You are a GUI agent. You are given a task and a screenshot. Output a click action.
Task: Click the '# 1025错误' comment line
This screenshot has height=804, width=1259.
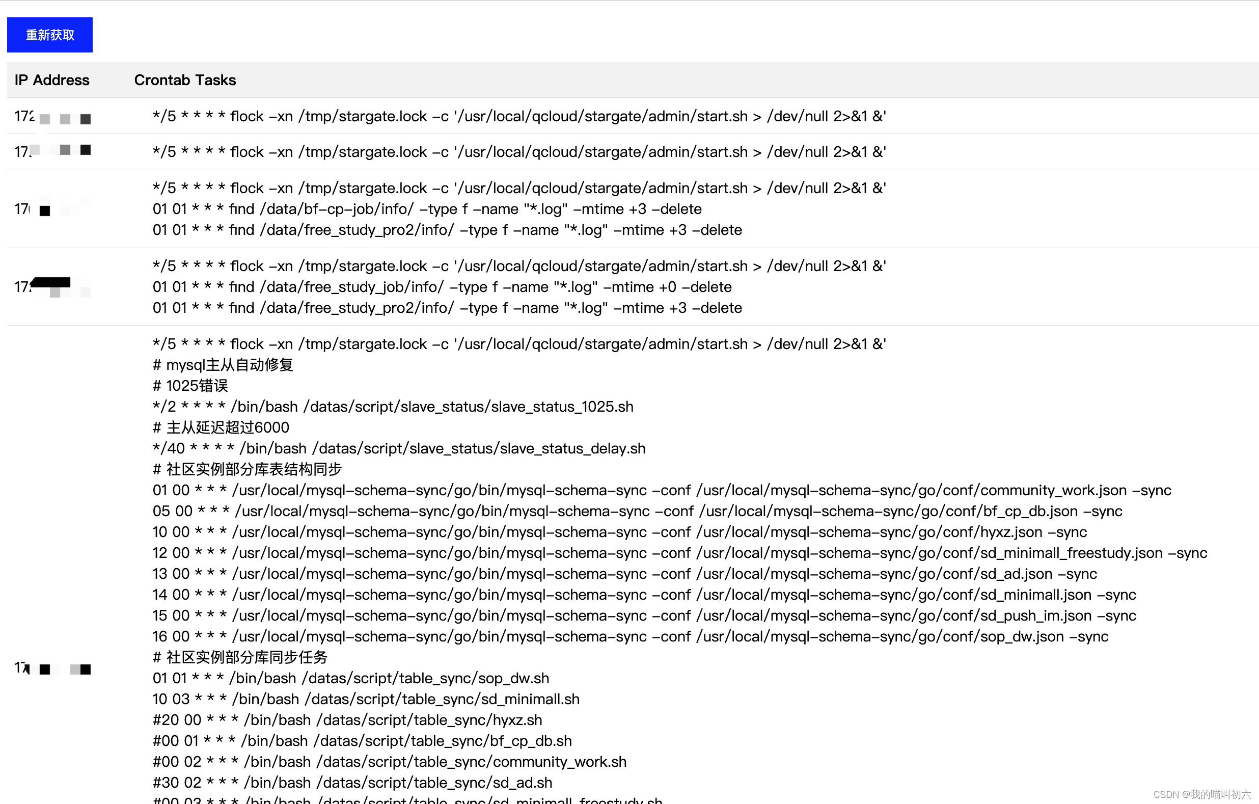coord(190,386)
